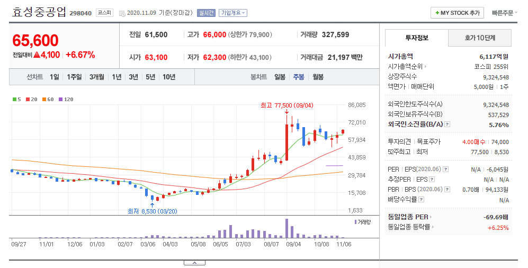This screenshot has height=268, width=528.
Task: Open the 동일업종 PER arrow link
Action: 410,217
